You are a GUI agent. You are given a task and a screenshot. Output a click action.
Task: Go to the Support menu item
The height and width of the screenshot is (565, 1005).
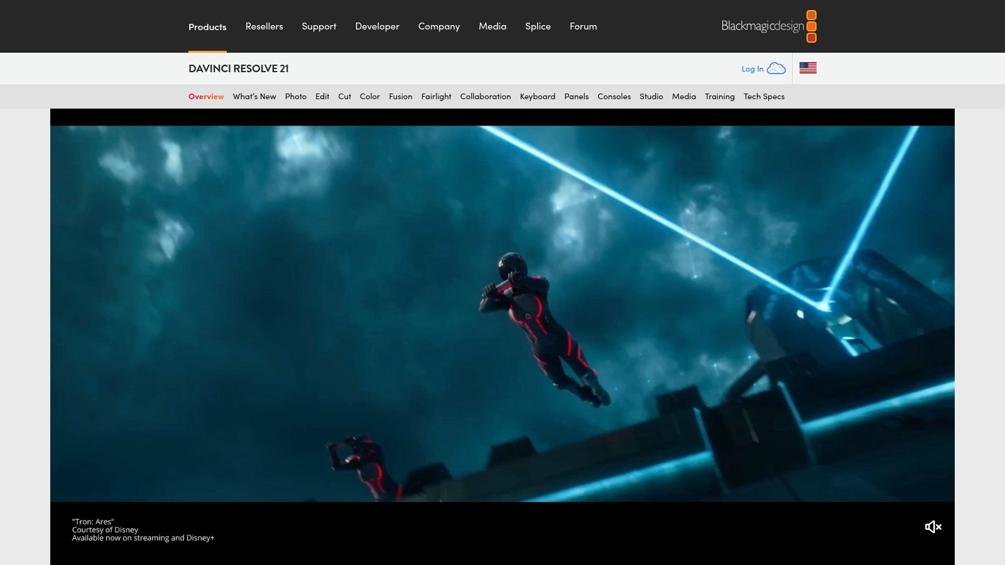click(319, 26)
